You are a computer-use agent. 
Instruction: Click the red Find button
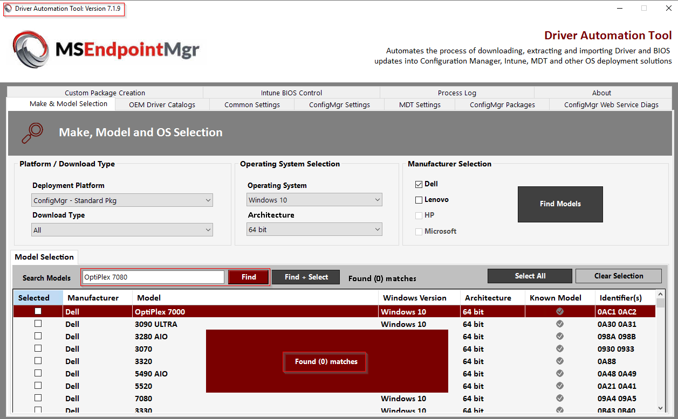[249, 277]
